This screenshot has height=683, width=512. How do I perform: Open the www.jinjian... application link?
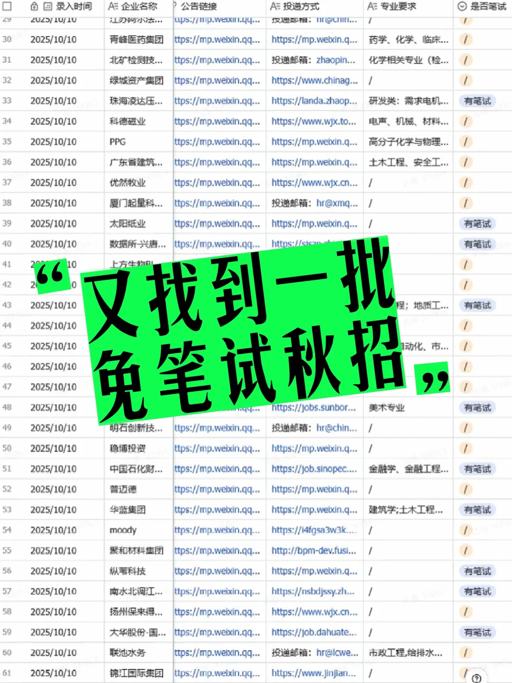(x=313, y=673)
